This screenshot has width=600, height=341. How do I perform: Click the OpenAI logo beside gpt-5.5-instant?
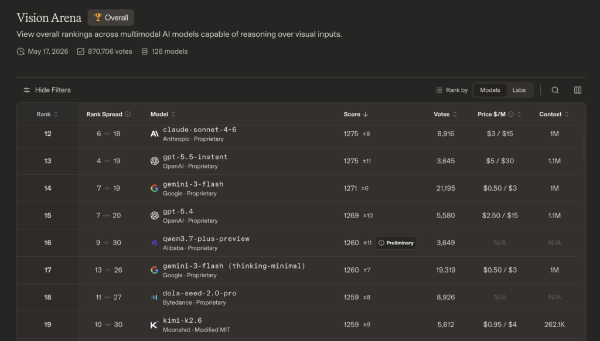click(x=155, y=161)
